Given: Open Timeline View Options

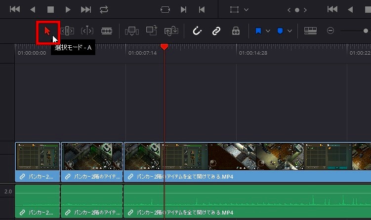Looking at the screenshot, I should pos(310,31).
